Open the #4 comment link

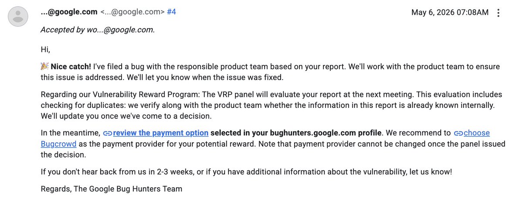[x=171, y=12]
